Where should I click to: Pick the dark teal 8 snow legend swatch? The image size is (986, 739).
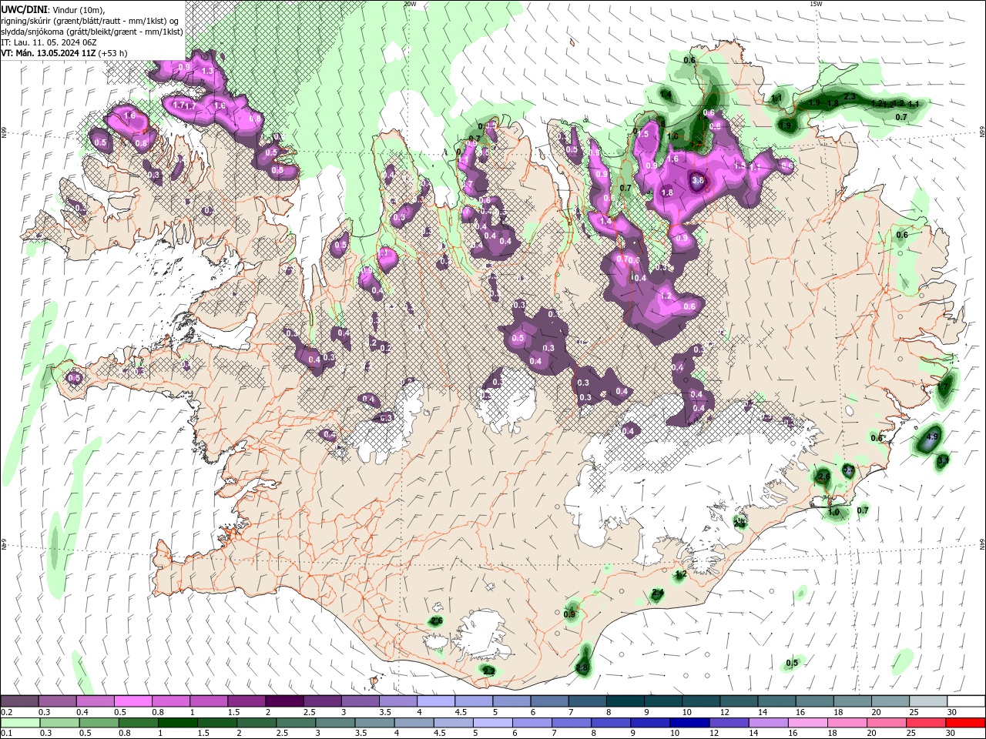point(625,701)
